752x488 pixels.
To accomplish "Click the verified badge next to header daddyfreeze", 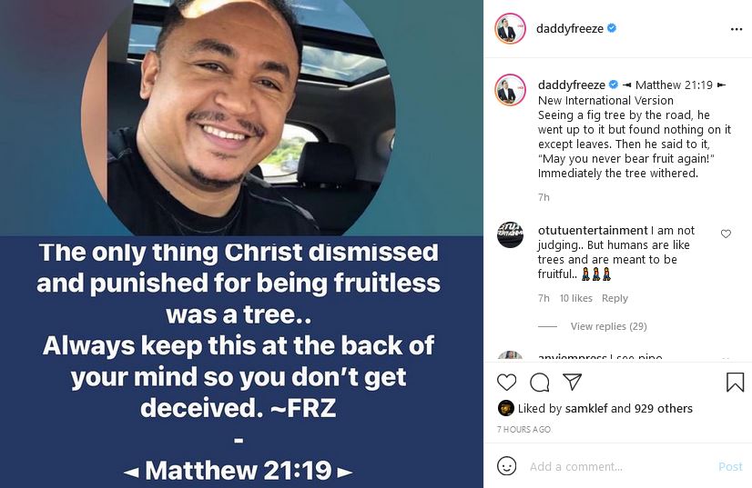I will [612, 28].
